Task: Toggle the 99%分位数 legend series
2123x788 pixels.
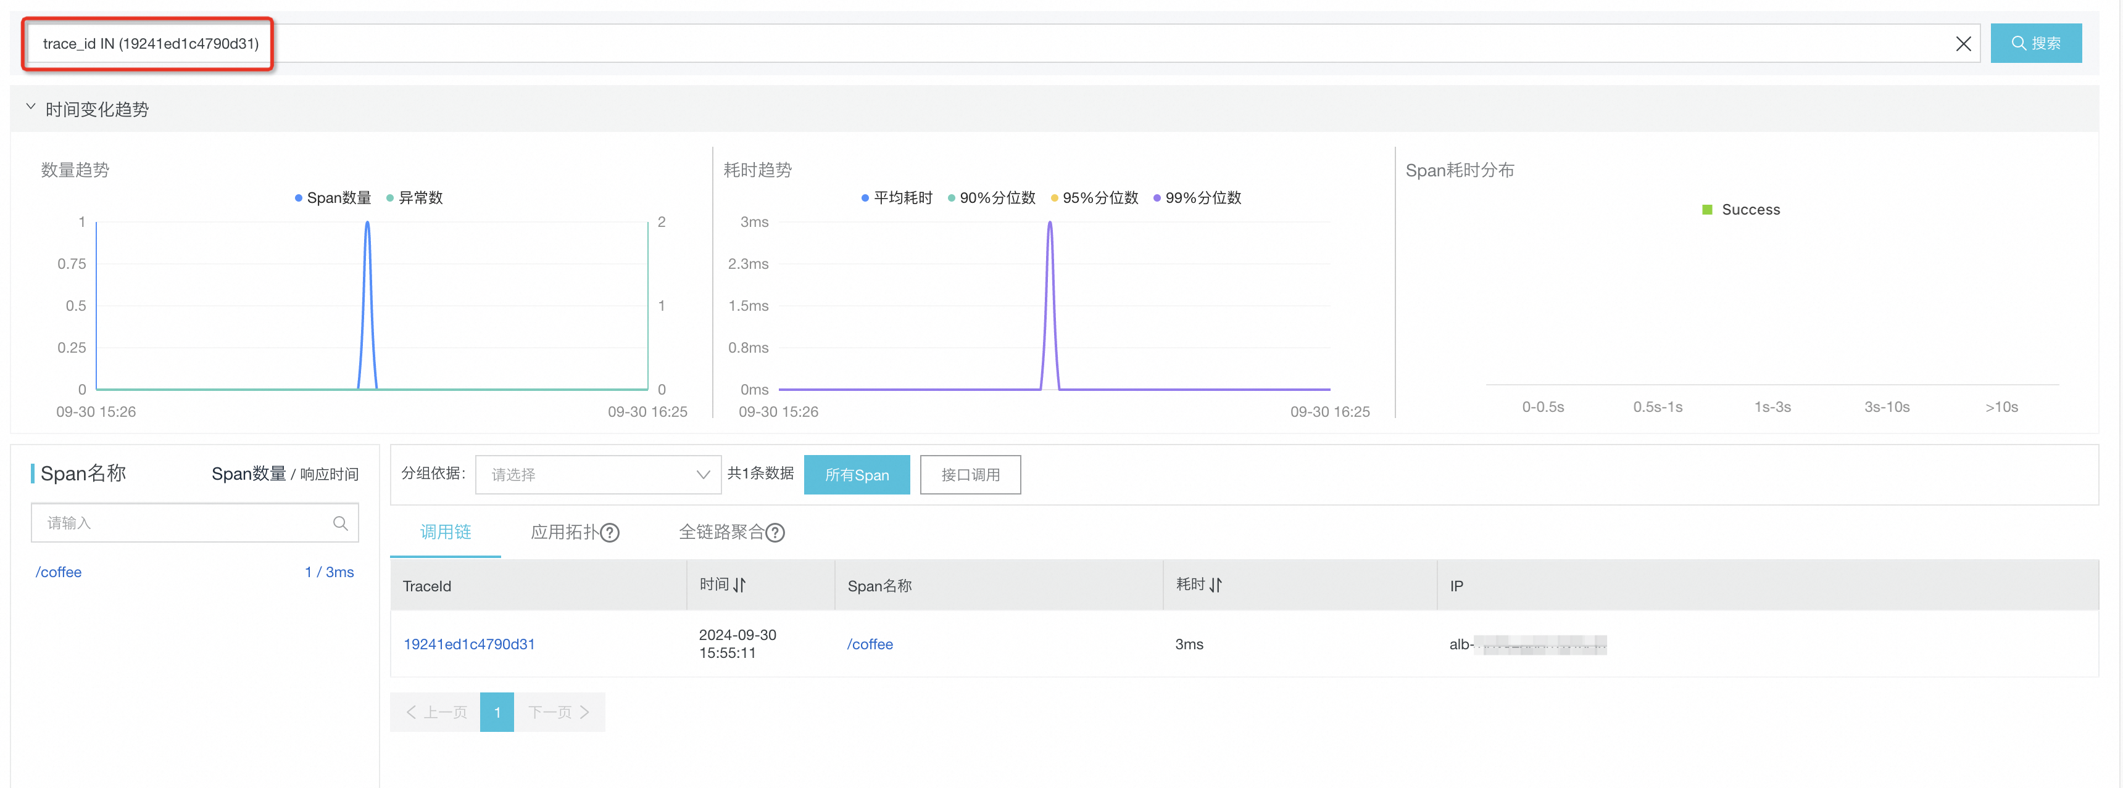Action: pyautogui.click(x=1197, y=198)
